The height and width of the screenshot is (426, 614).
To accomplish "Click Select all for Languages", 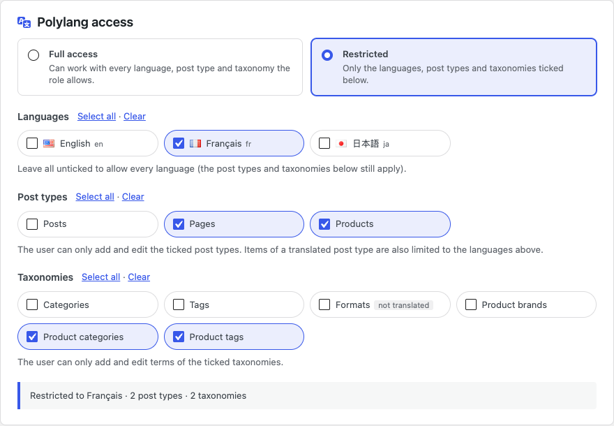I will pyautogui.click(x=97, y=117).
